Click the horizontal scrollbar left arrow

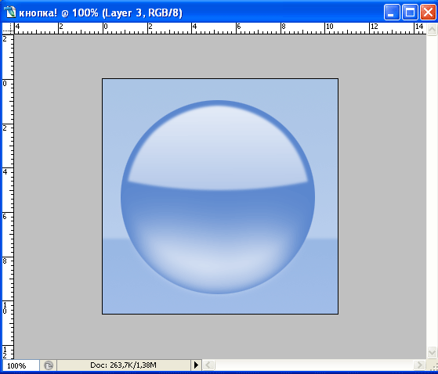click(208, 365)
